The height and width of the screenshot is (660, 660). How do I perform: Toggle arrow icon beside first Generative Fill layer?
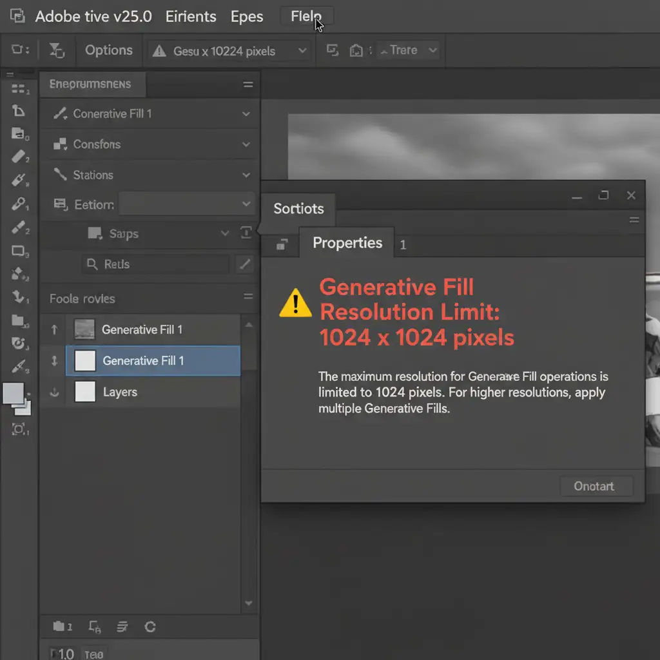54,329
